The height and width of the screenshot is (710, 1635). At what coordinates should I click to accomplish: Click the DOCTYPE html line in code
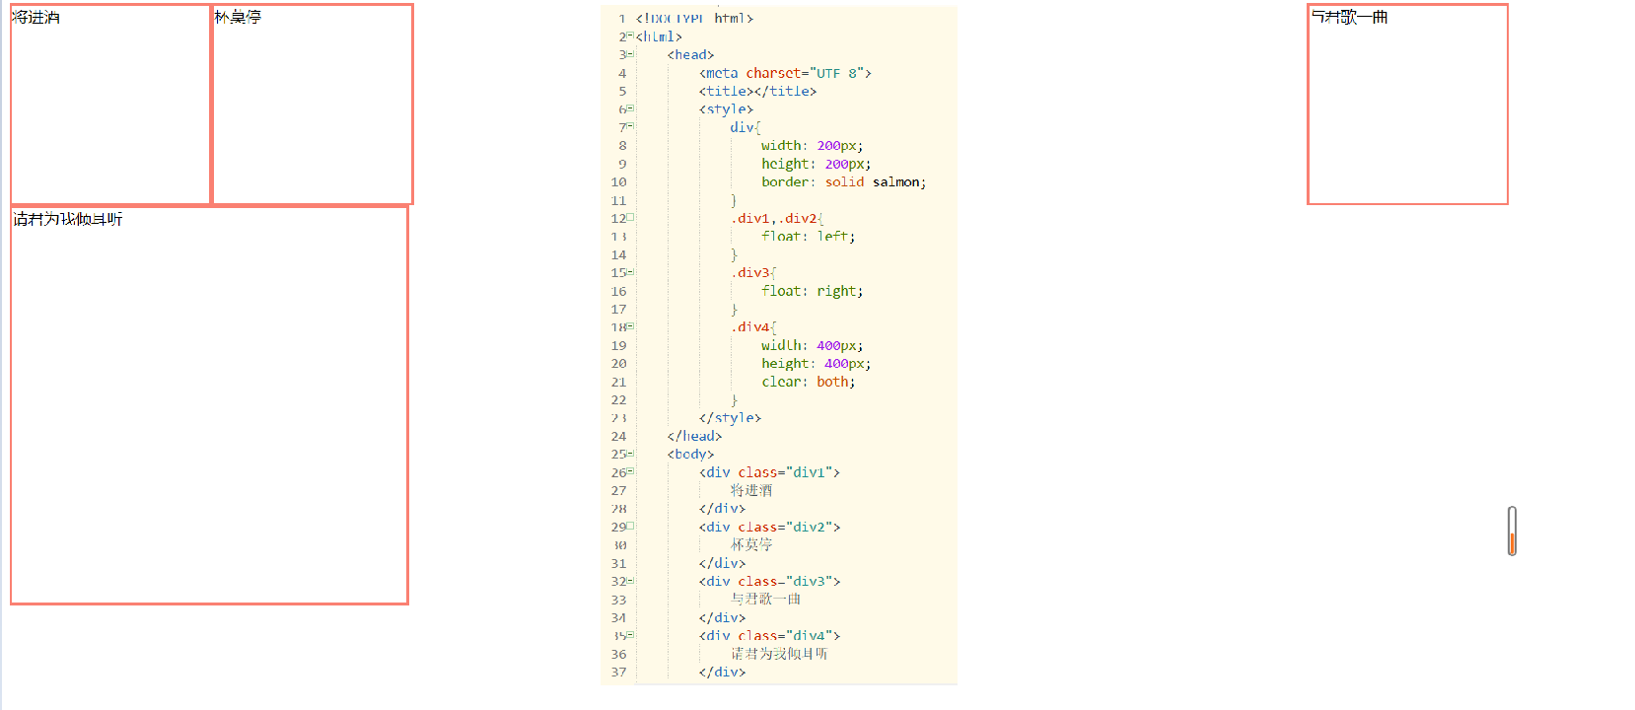[694, 18]
